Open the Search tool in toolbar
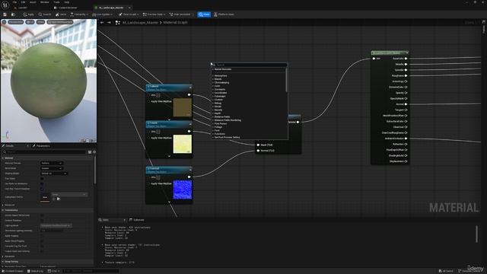The image size is (487, 274). coord(45,14)
